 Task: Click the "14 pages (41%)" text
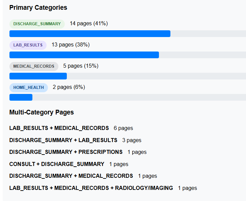[x=89, y=24]
